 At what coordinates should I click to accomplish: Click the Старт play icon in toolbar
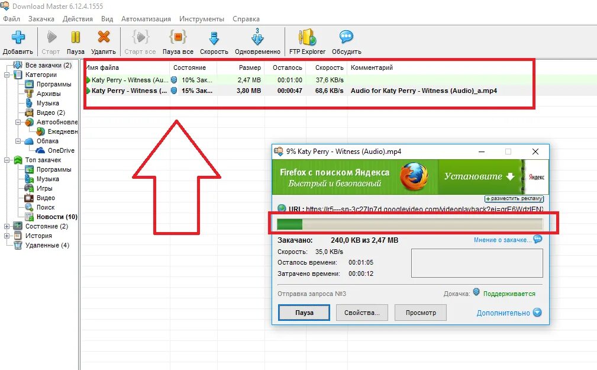[51, 37]
